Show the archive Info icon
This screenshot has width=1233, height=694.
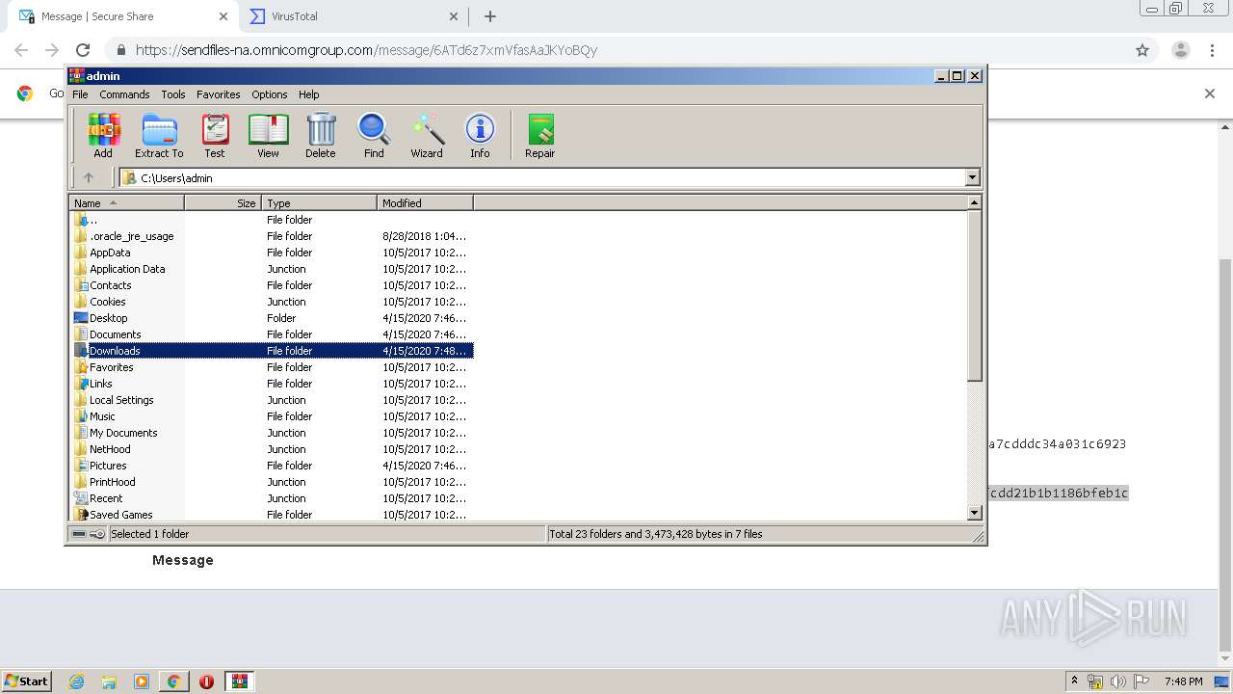(x=480, y=135)
